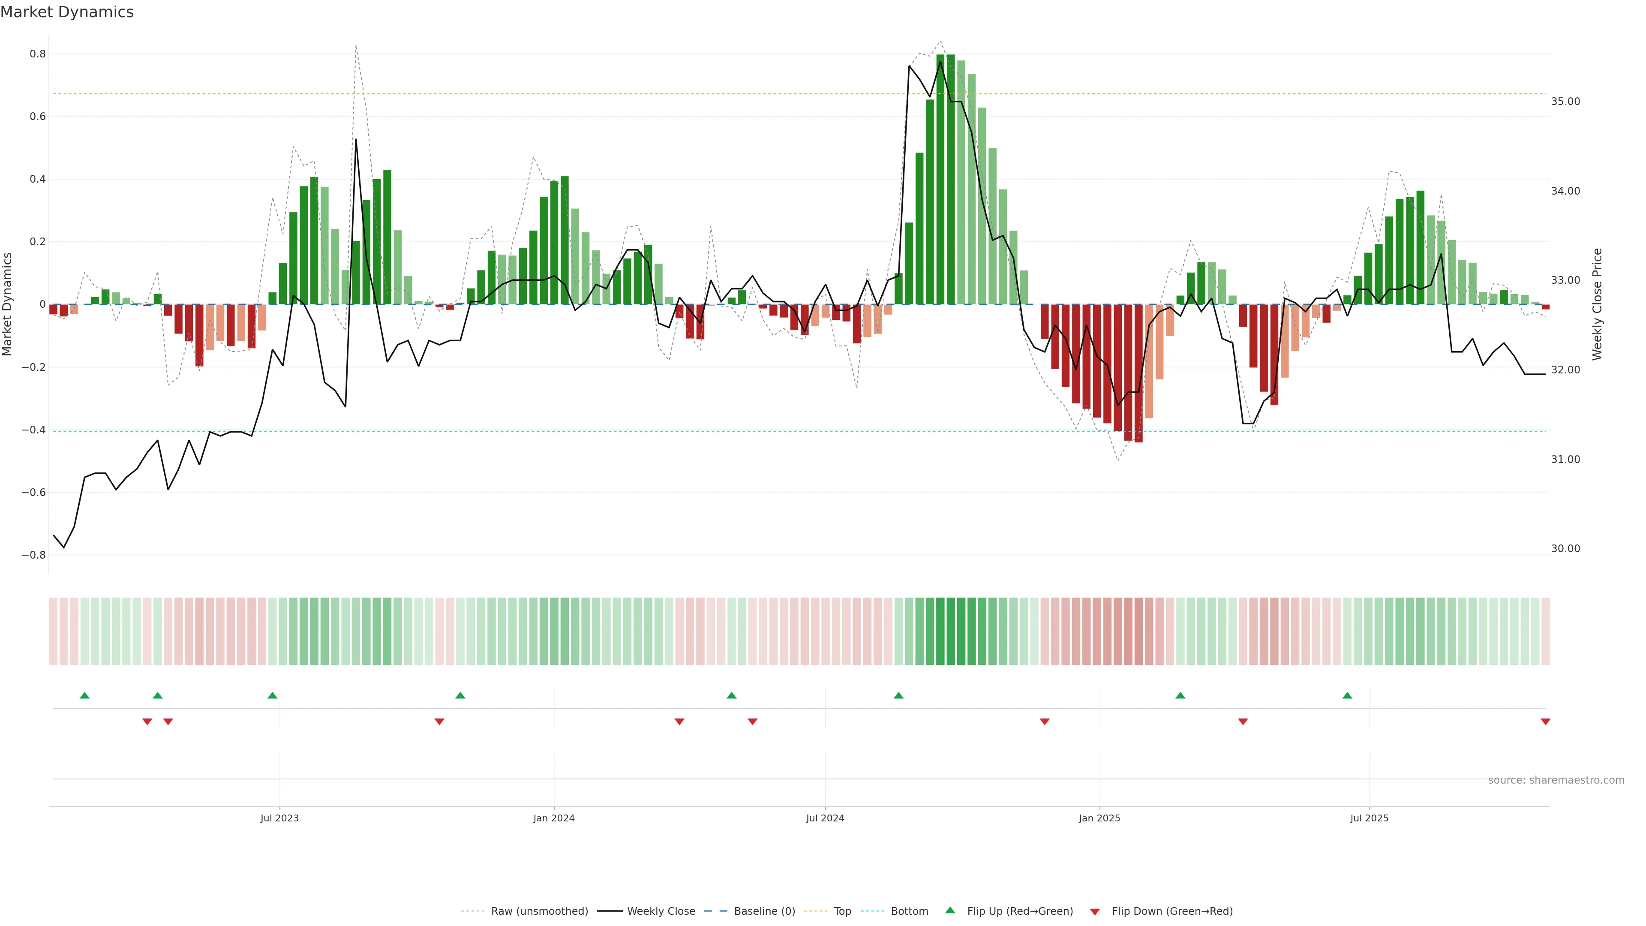
Task: Click the Flip Up green triangle in legend
Action: click(950, 911)
